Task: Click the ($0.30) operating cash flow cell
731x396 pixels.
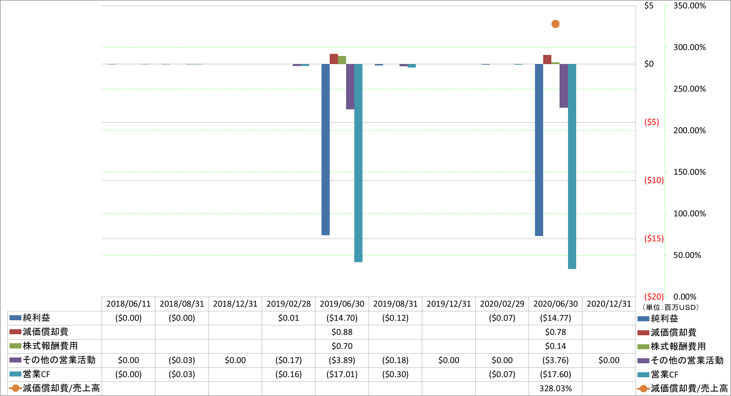Action: [395, 374]
